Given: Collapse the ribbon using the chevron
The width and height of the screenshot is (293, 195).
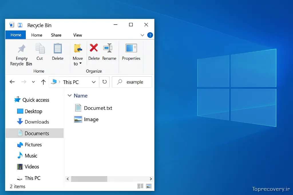Looking at the screenshot, I should click(142, 35).
